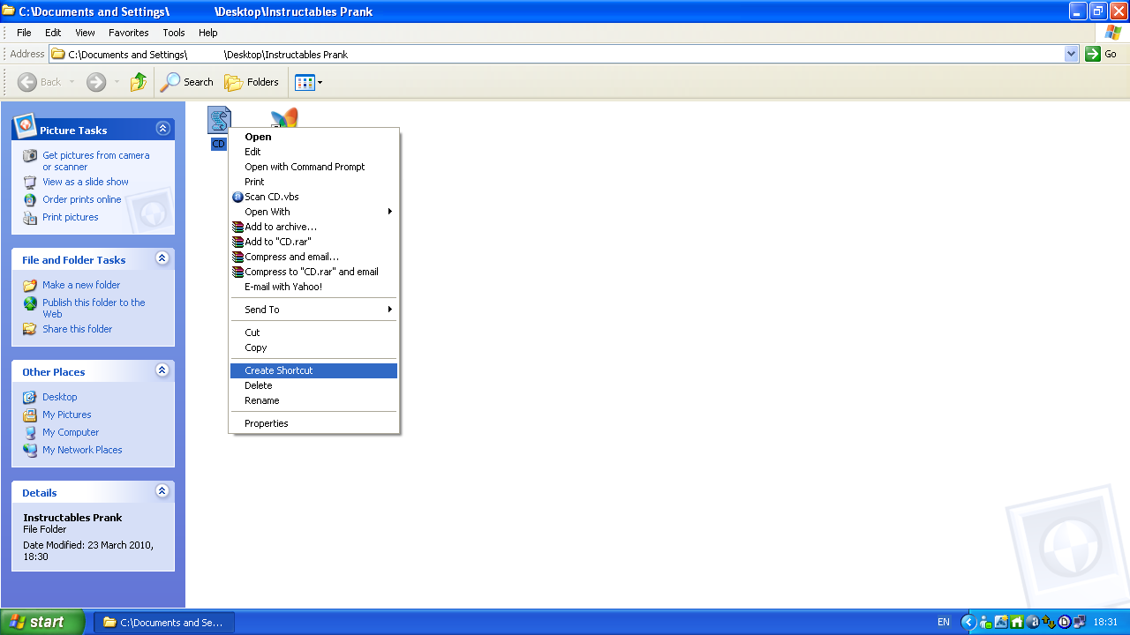Viewport: 1130px width, 635px height.
Task: Open My Computer from Other Places
Action: [70, 432]
